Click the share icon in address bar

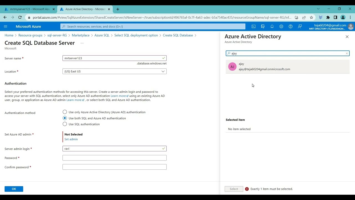pos(304,17)
